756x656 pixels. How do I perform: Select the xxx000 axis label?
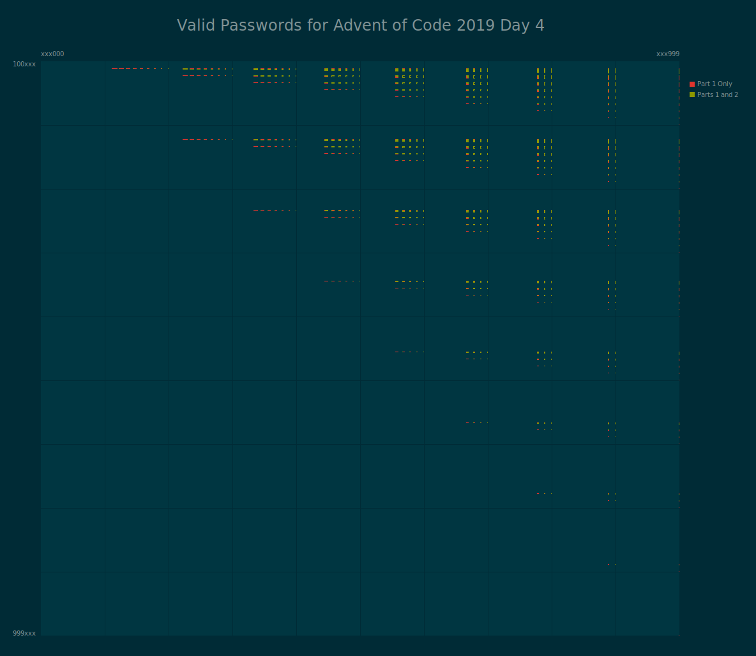53,54
